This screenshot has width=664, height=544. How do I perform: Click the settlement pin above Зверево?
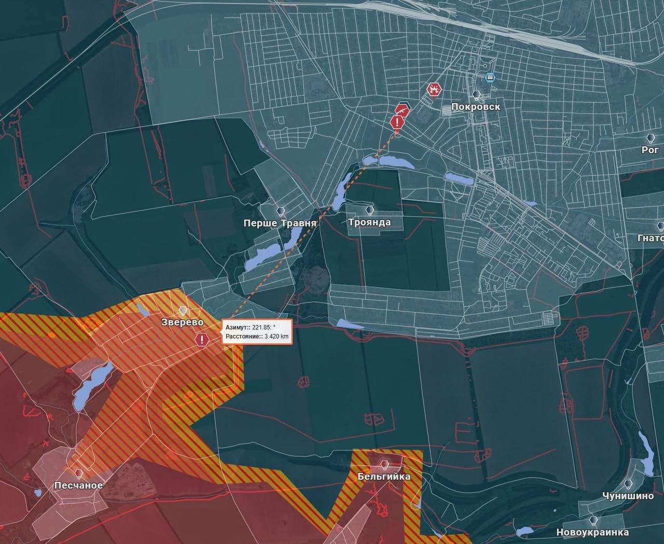tap(183, 310)
